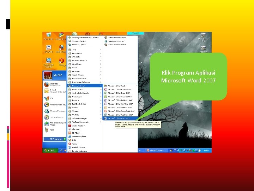This screenshot has width=254, height=191.
Task: Open Tour Windows XP from Start menu
Action: pos(55,117)
